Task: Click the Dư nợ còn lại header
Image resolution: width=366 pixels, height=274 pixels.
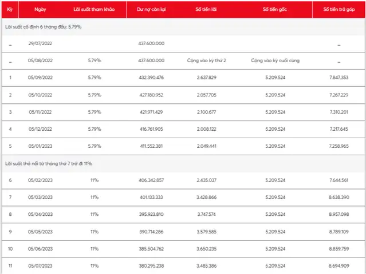Action: coord(151,10)
